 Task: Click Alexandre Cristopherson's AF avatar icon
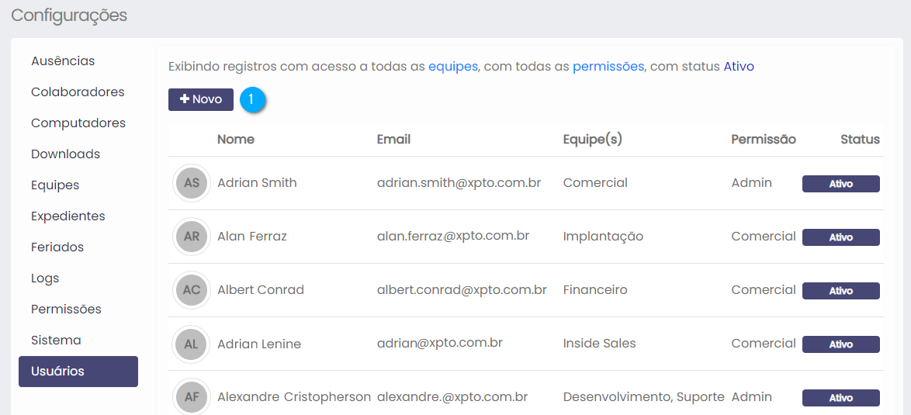coord(191,397)
